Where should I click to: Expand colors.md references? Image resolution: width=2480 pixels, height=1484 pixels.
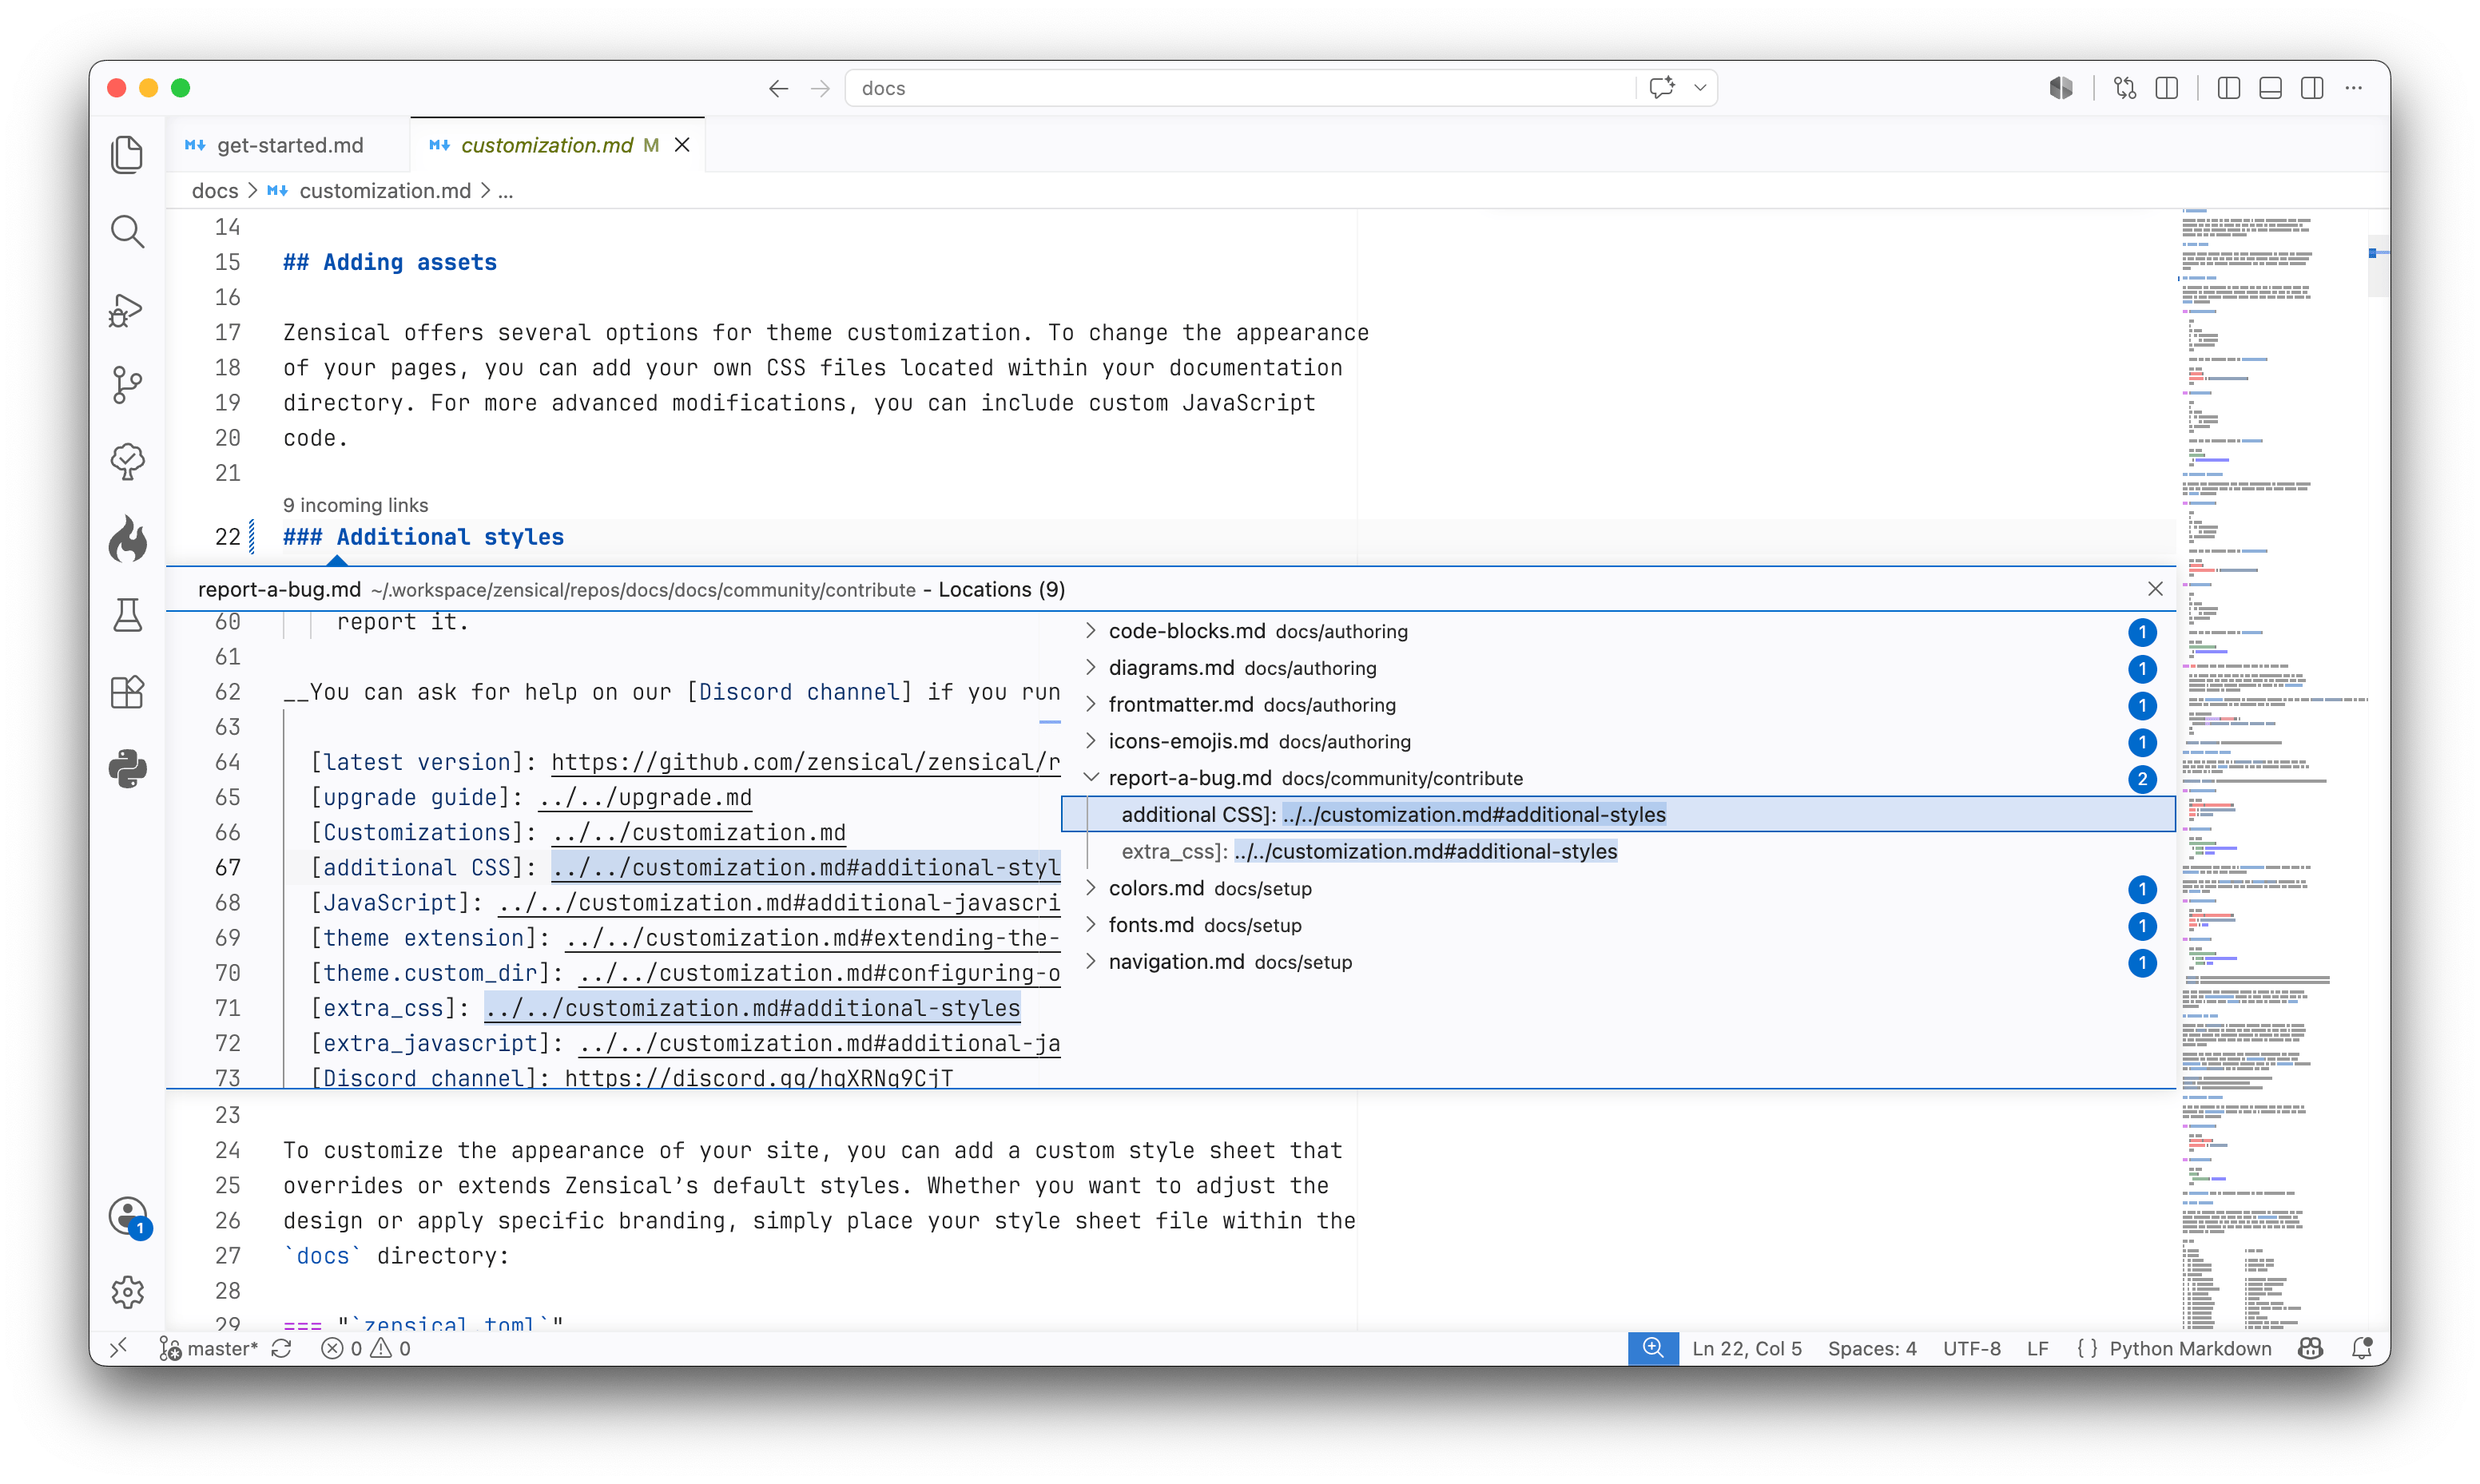point(1090,888)
